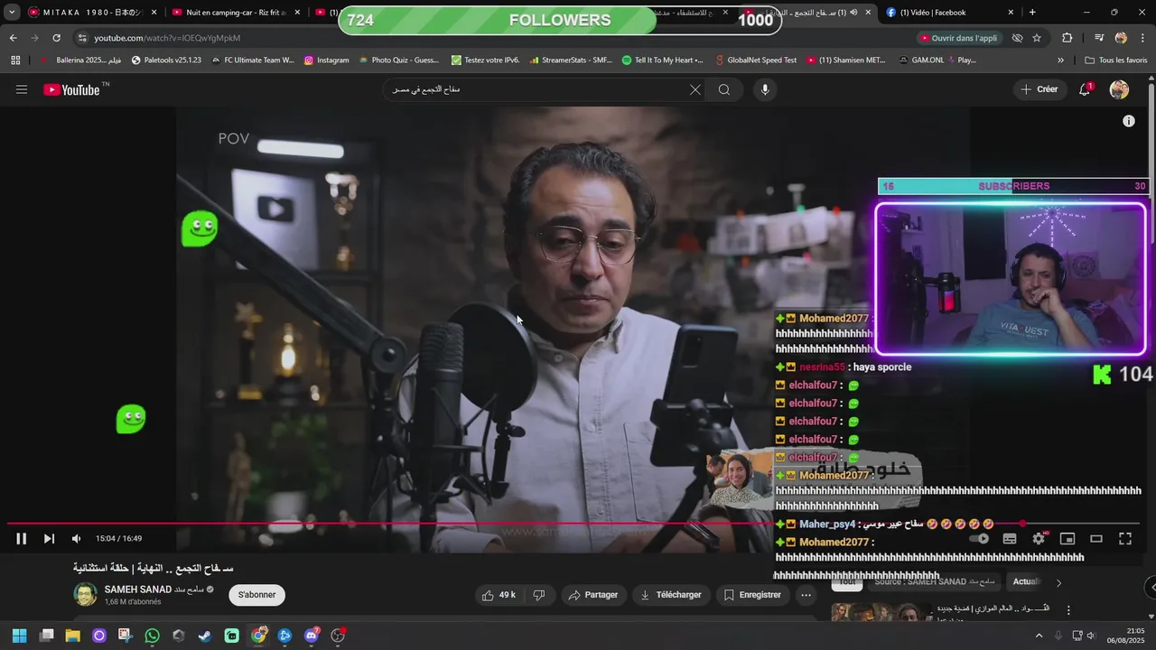
Task: Like the video with 49 k
Action: pos(499,595)
